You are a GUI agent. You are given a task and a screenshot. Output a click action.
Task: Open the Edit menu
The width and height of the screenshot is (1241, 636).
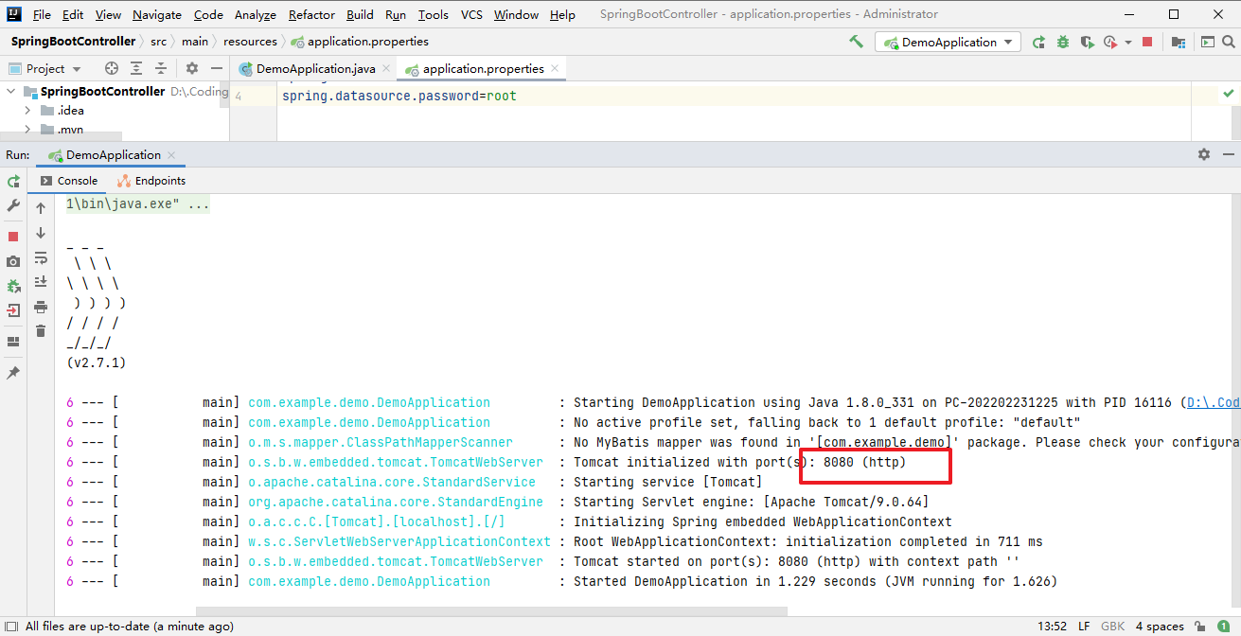tap(73, 14)
